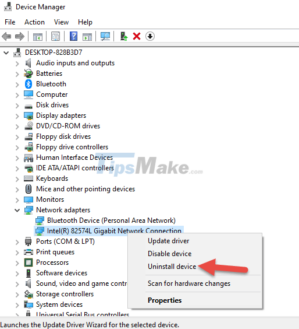Click the Print queues printer icon
The height and width of the screenshot is (329, 299).
coord(29,252)
